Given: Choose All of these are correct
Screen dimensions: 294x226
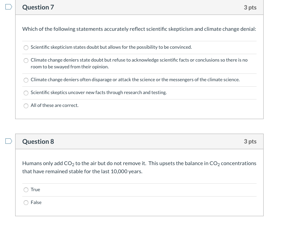Looking at the screenshot, I should (26, 106).
